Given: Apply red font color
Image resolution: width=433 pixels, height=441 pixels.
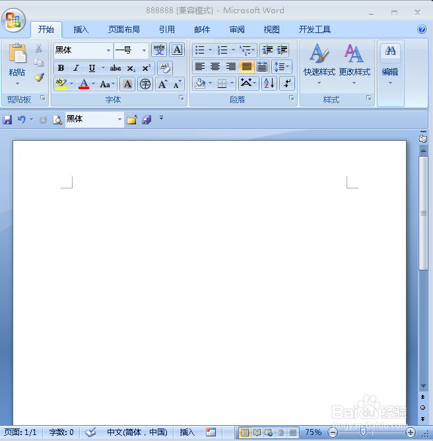Looking at the screenshot, I should click(84, 84).
